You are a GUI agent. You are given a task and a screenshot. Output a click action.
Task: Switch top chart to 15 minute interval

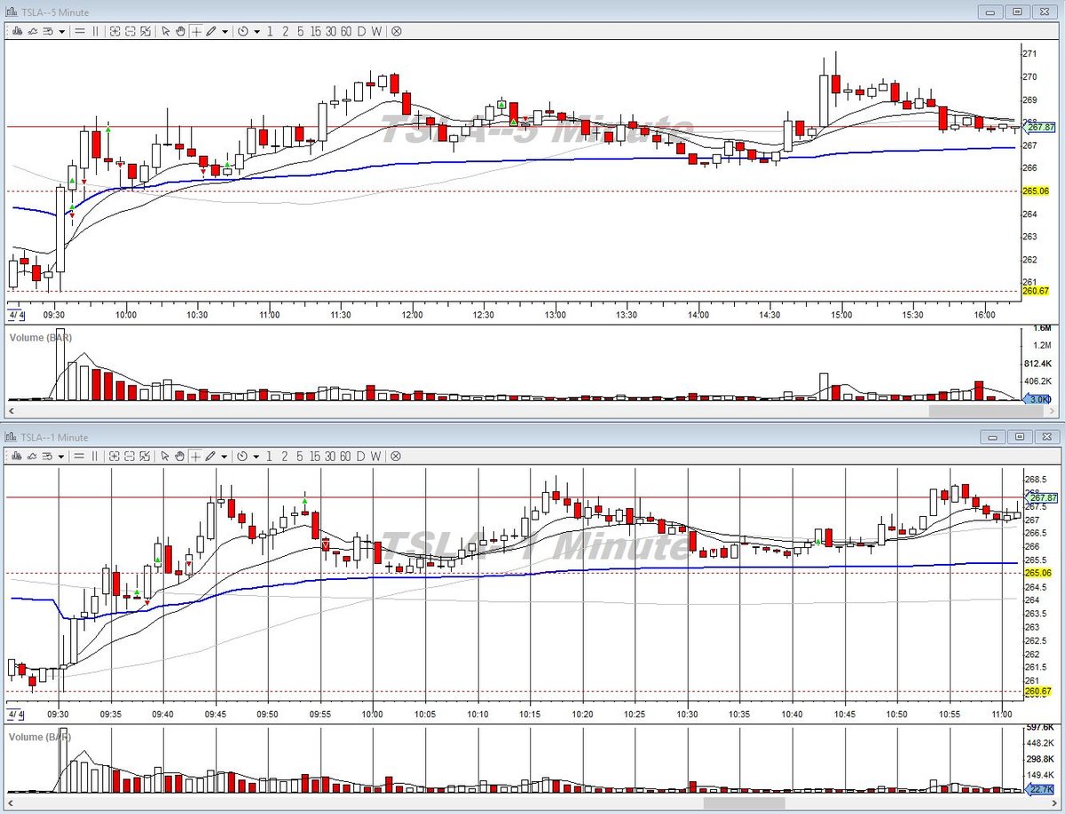click(x=315, y=31)
